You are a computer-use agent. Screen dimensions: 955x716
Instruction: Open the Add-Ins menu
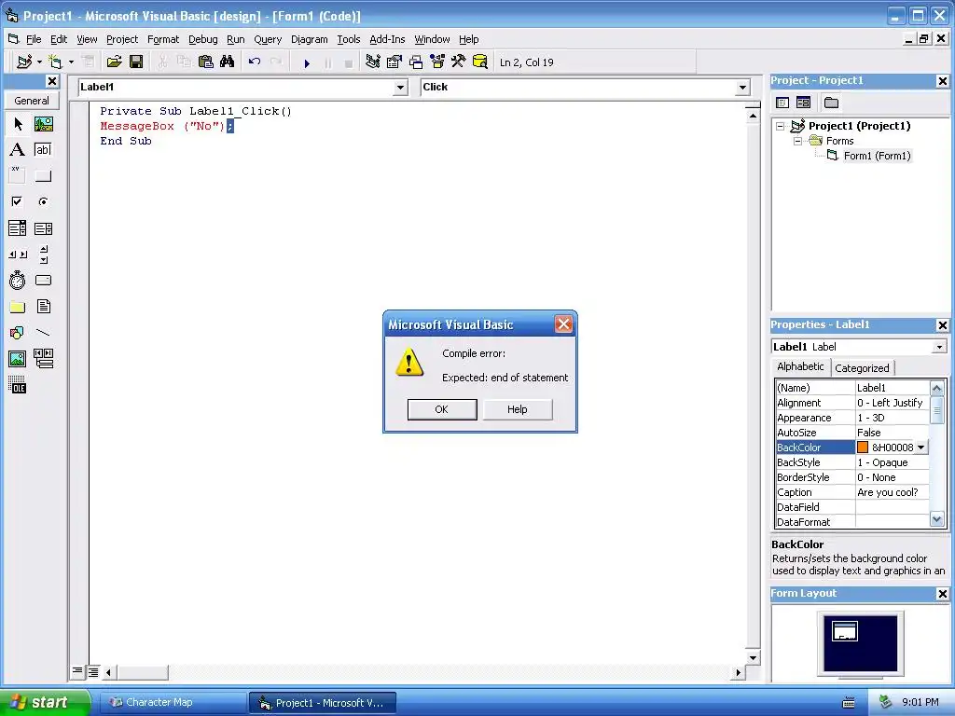coord(387,39)
